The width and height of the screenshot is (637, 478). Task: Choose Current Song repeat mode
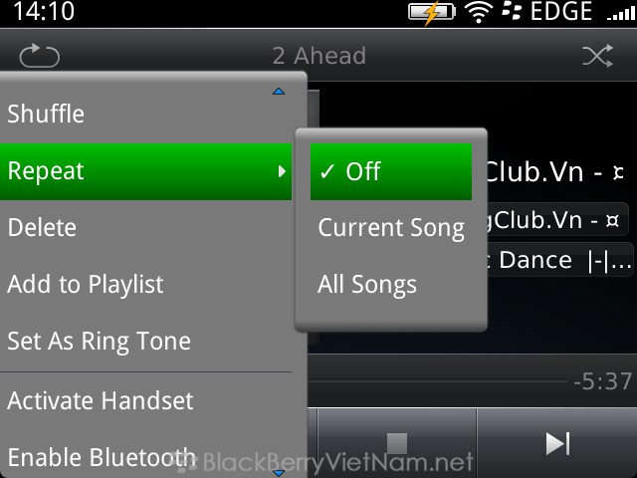391,228
